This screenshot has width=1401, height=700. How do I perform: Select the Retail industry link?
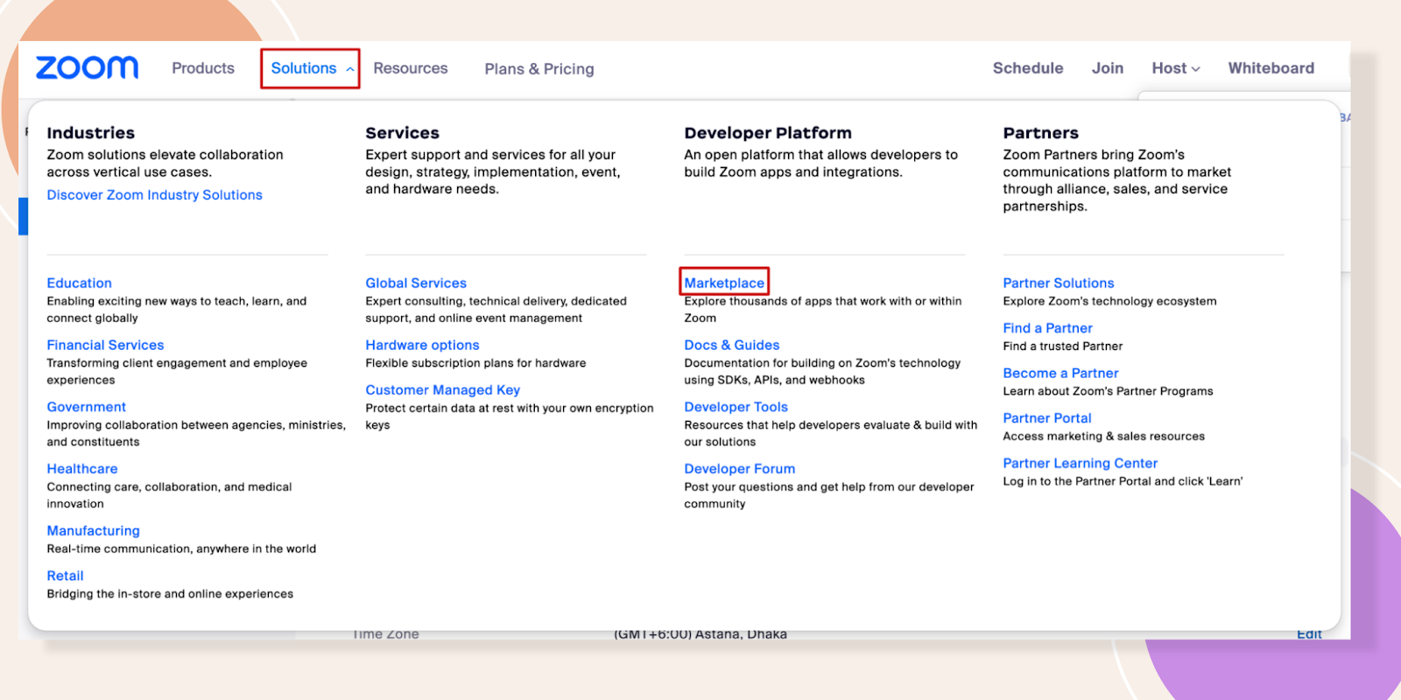[66, 576]
